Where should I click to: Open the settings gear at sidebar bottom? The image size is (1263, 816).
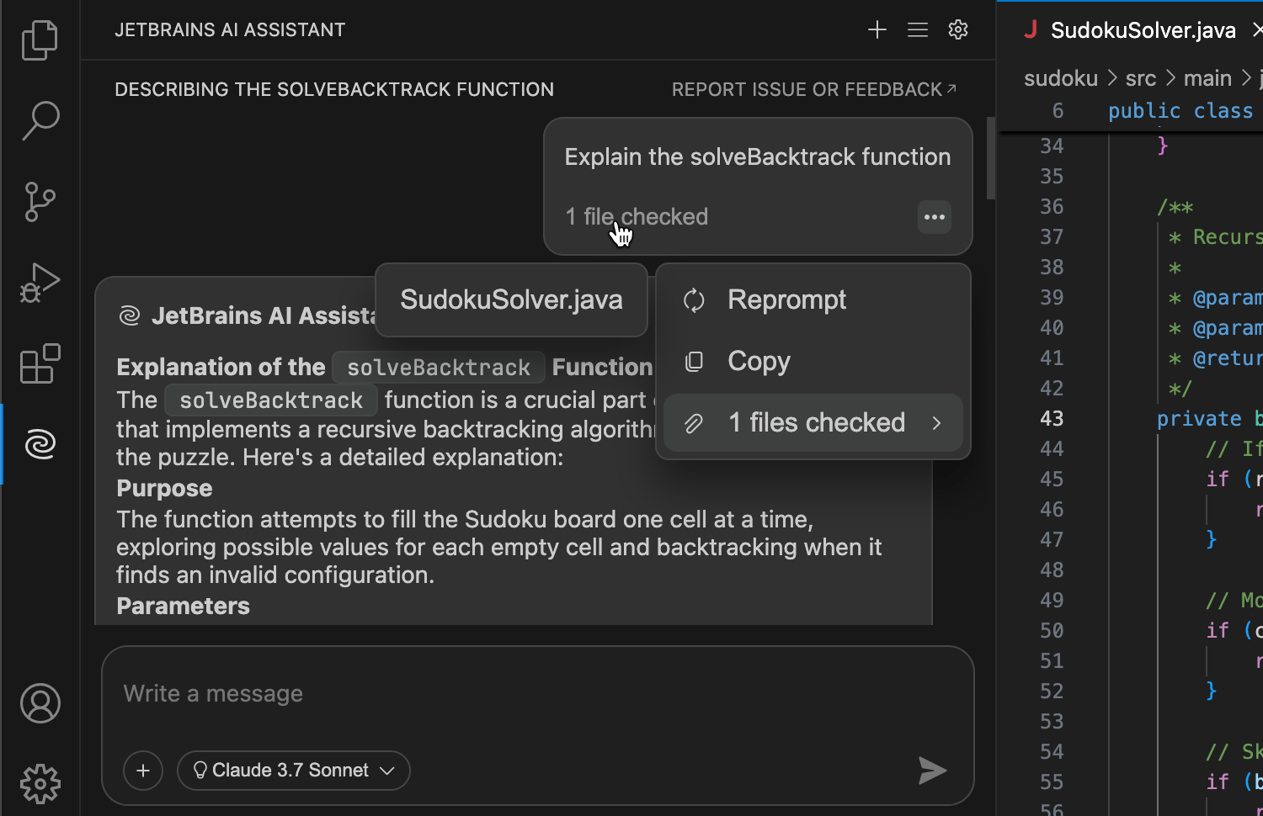point(39,783)
